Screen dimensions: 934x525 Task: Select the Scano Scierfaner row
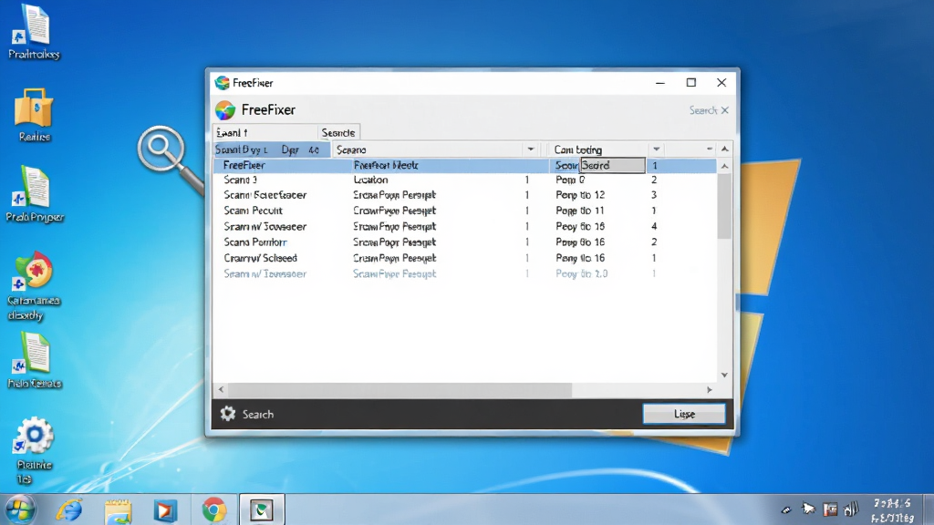click(464, 195)
